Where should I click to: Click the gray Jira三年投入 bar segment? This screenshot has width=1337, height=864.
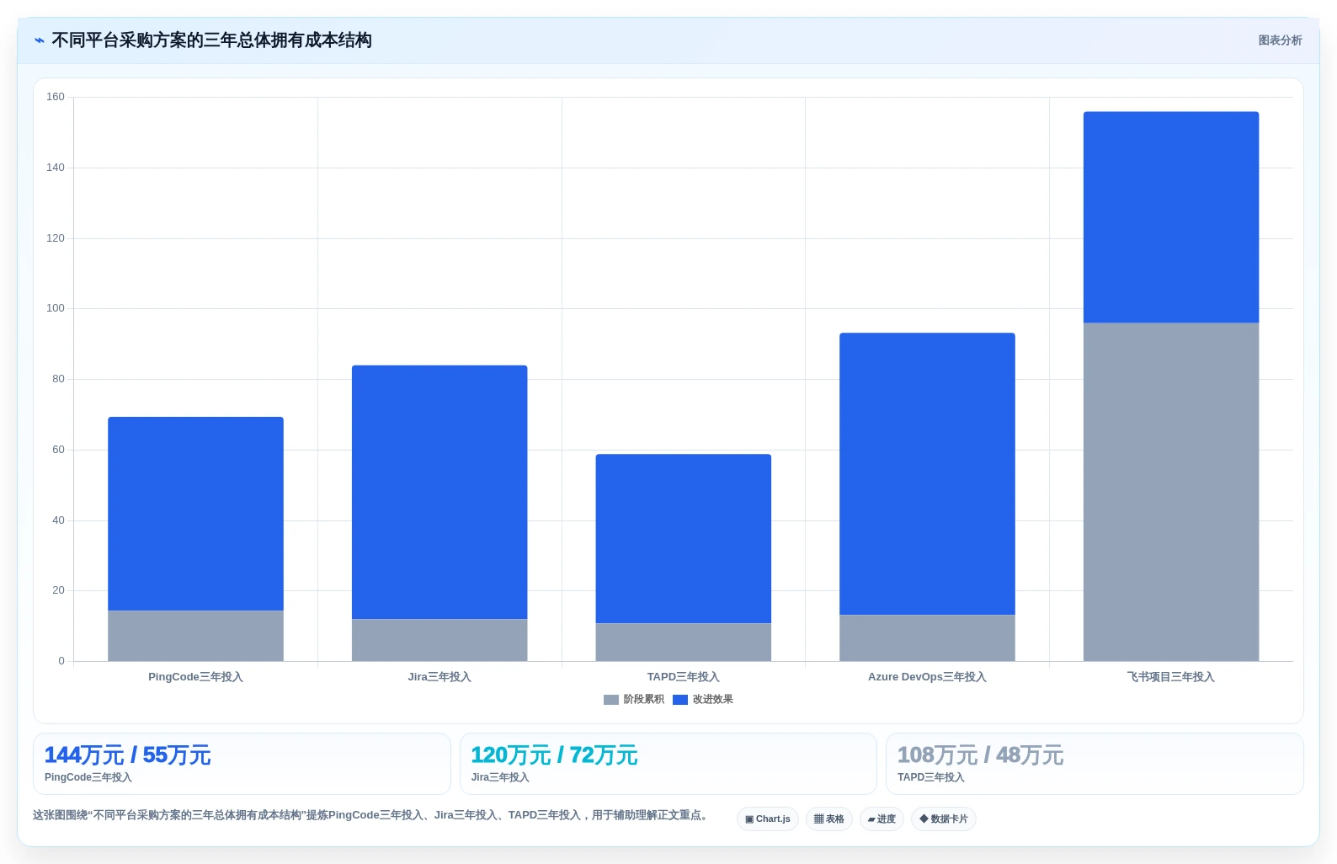tap(439, 640)
